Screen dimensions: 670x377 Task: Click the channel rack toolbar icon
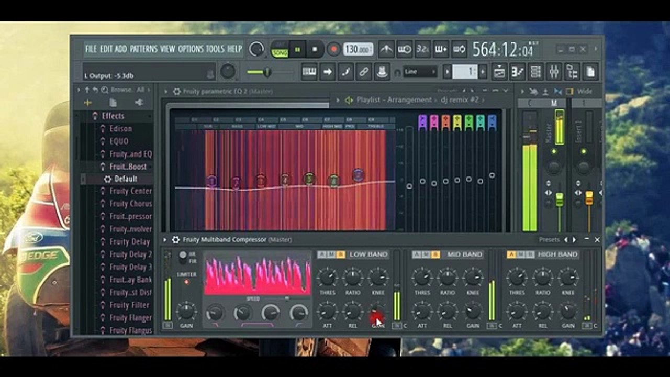point(535,72)
